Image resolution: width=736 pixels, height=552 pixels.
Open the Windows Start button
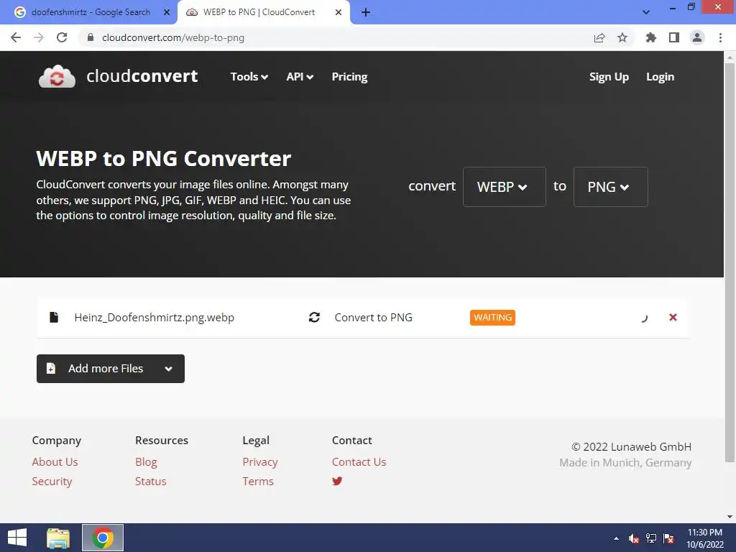pos(17,538)
